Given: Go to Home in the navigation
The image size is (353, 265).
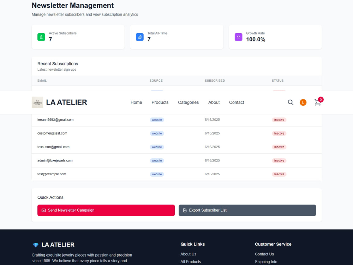Looking at the screenshot, I should (136, 102).
